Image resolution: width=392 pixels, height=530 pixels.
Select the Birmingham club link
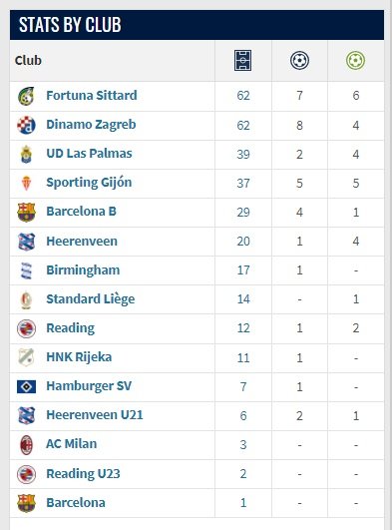tap(83, 270)
